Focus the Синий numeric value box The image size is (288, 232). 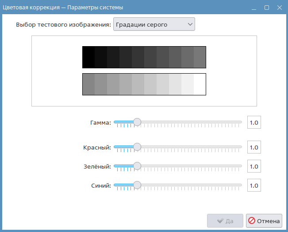coord(254,185)
